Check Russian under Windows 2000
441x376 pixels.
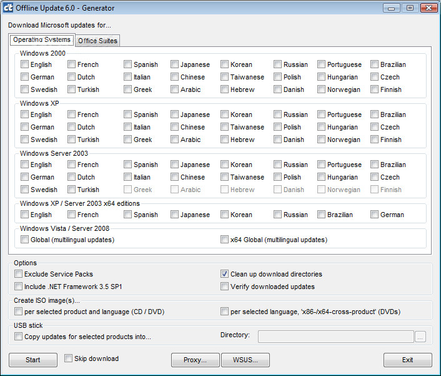pyautogui.click(x=277, y=64)
